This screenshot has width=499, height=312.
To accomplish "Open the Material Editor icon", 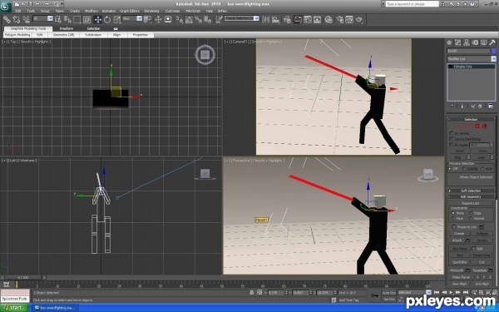I will point(329,20).
